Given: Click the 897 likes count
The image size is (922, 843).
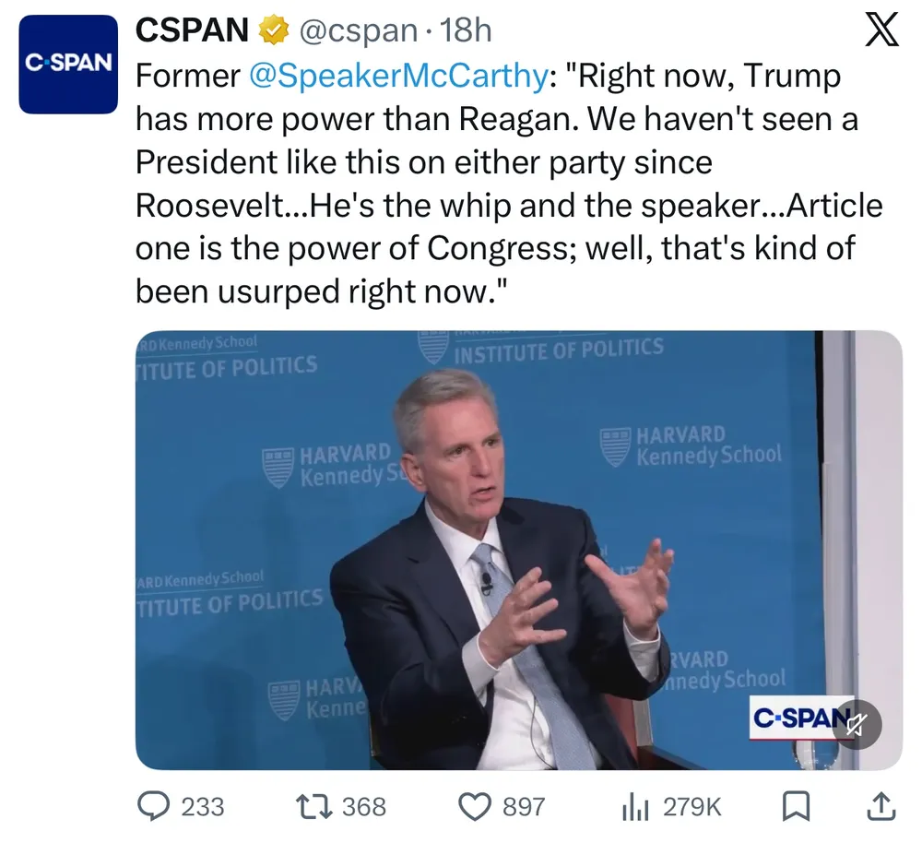Looking at the screenshot, I should (524, 807).
